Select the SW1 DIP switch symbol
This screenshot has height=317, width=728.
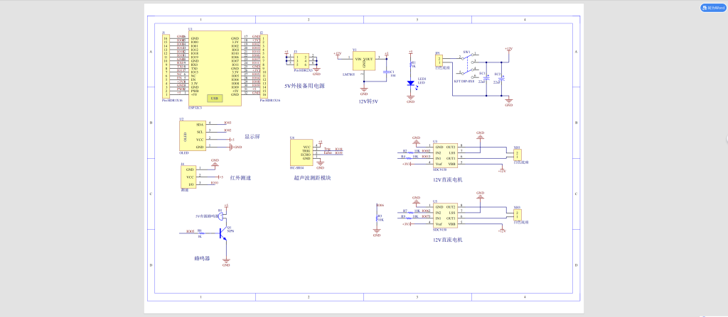(467, 66)
